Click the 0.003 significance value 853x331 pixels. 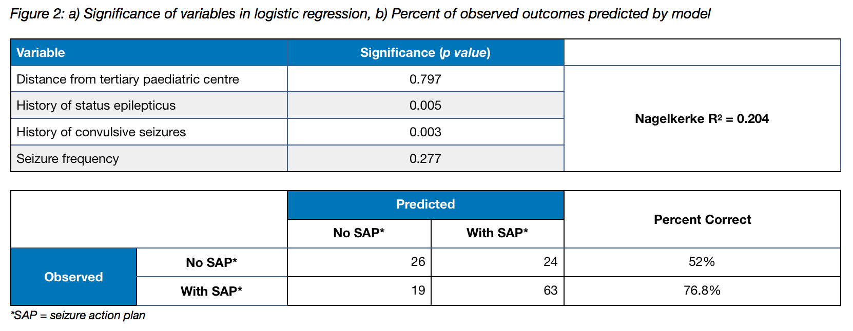click(x=425, y=132)
